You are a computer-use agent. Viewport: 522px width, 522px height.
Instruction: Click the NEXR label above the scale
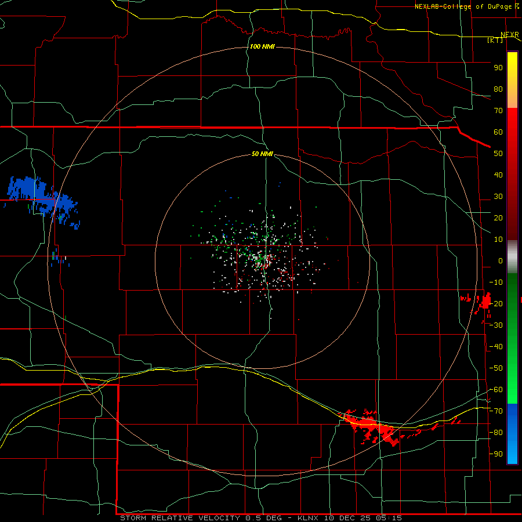509,35
